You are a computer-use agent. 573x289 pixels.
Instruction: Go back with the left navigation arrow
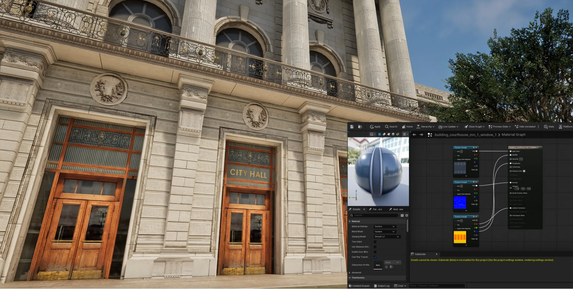(414, 134)
